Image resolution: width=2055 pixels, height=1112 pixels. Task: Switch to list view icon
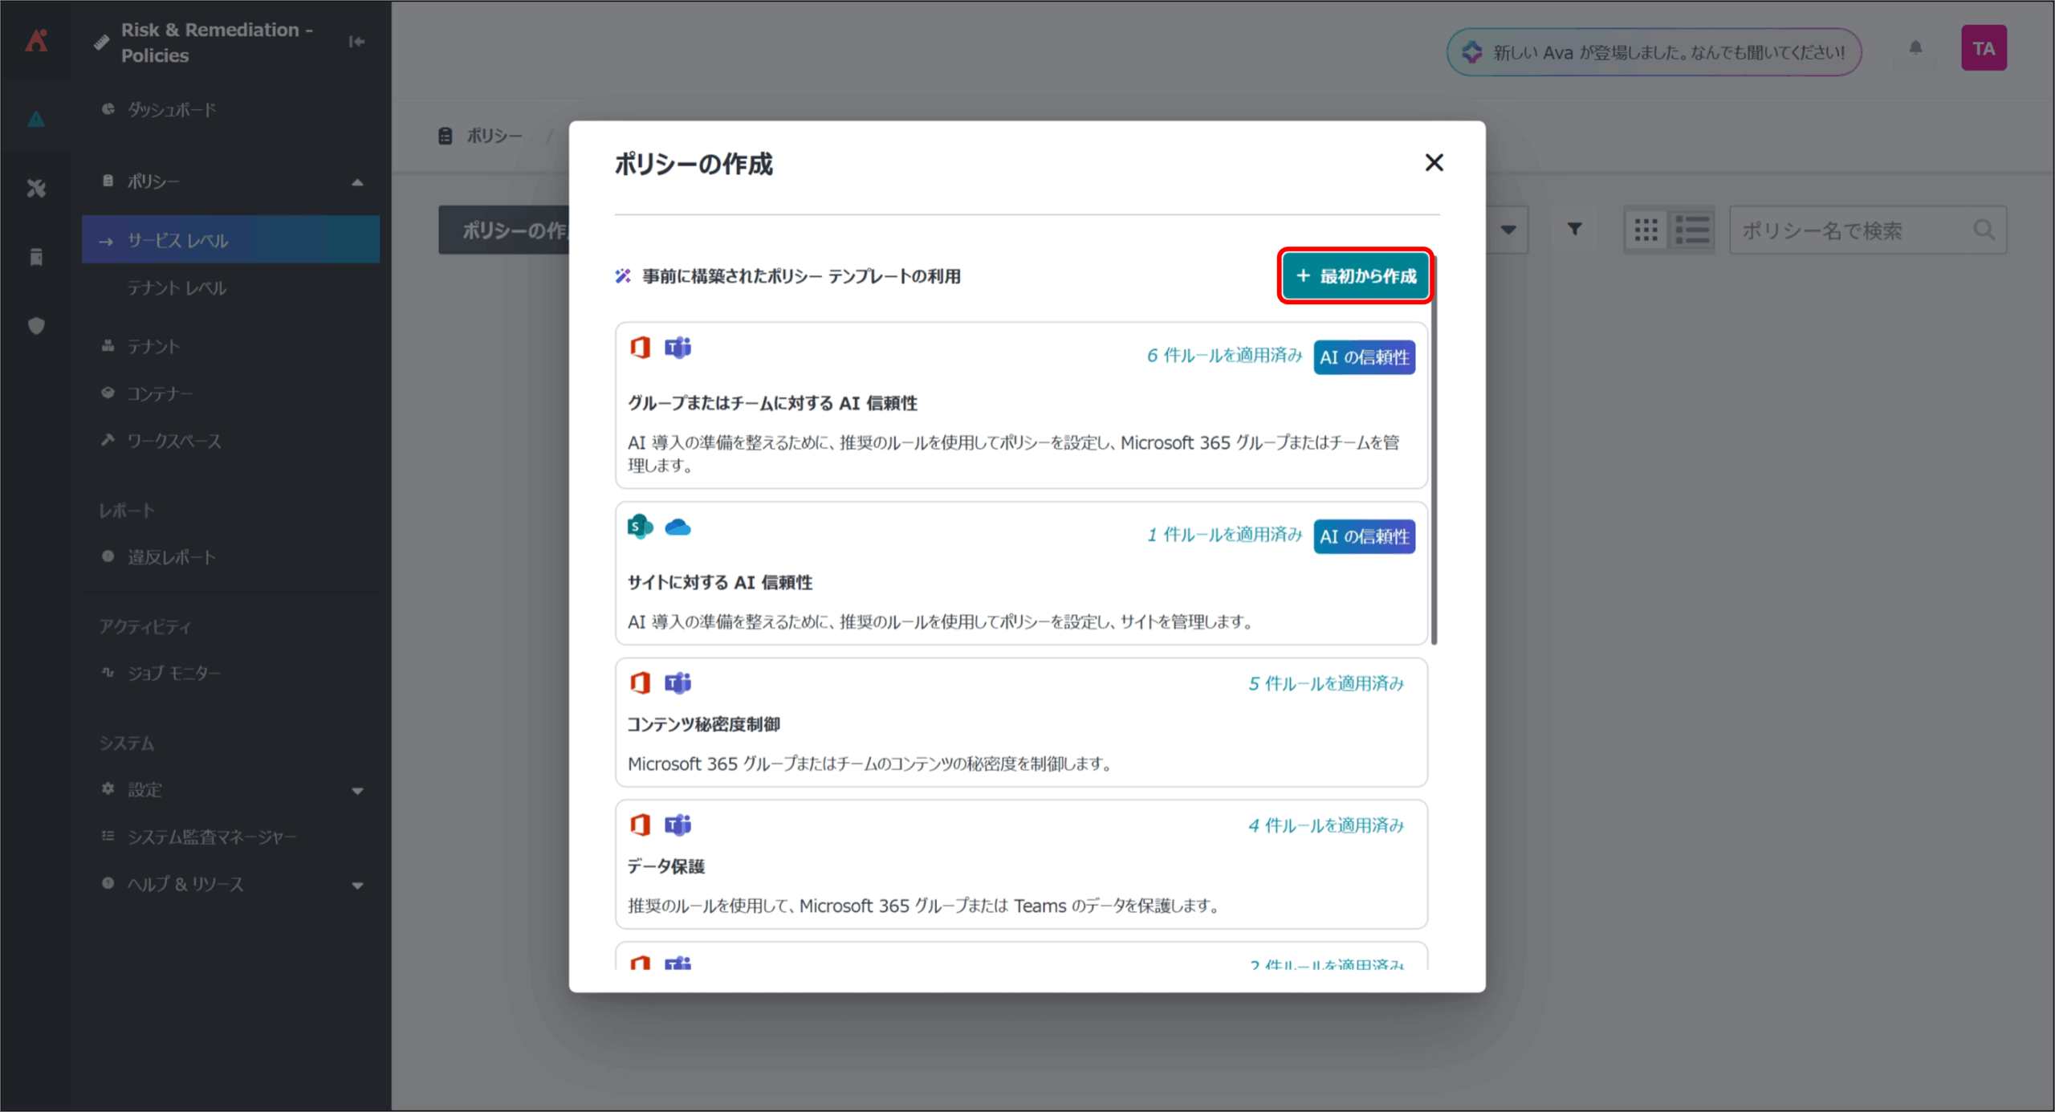1692,230
